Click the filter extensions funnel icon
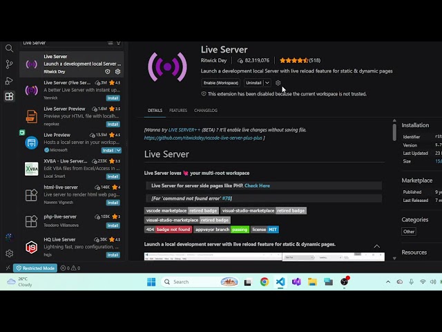The image size is (442, 332). pyautogui.click(x=118, y=43)
